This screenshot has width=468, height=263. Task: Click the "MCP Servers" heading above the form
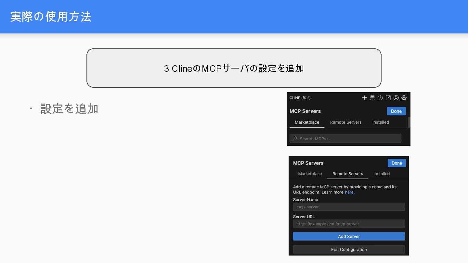[308, 163]
